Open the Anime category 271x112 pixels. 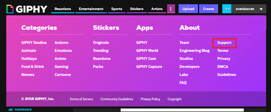60,59
